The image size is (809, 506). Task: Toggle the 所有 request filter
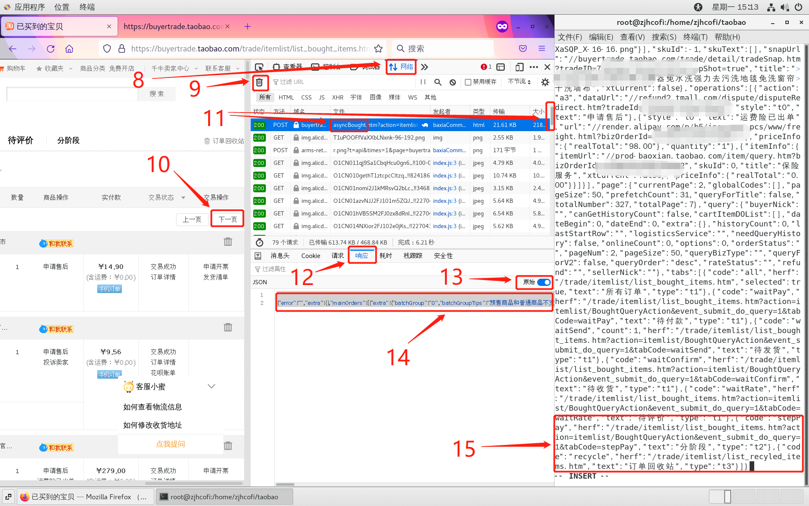click(265, 97)
